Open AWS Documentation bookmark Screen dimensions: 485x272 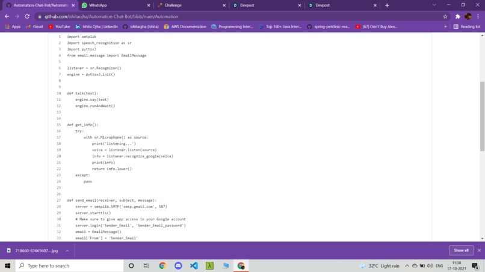[x=185, y=27]
